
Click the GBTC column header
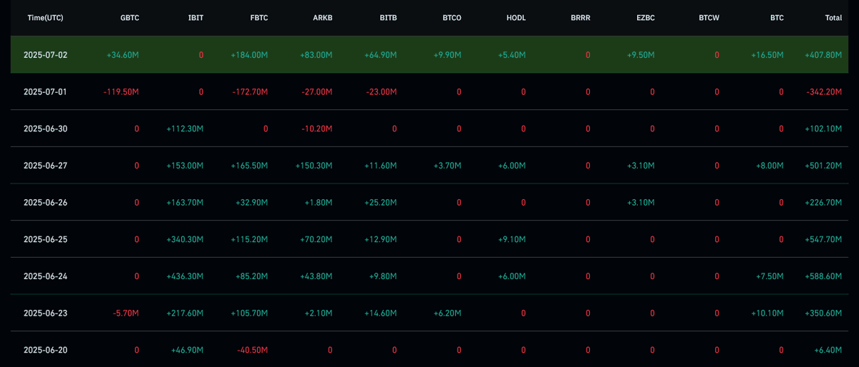(x=130, y=18)
